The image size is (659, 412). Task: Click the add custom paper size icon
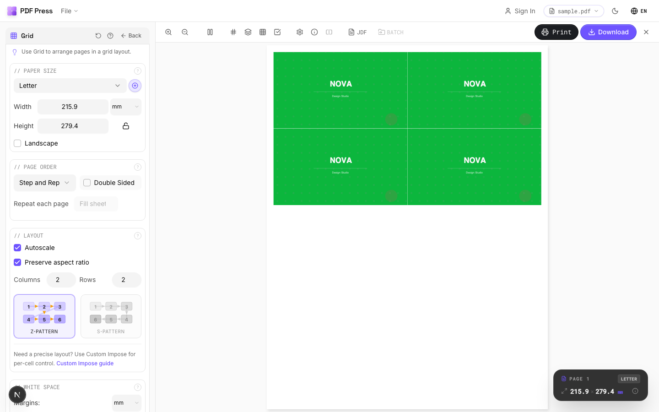pos(135,86)
